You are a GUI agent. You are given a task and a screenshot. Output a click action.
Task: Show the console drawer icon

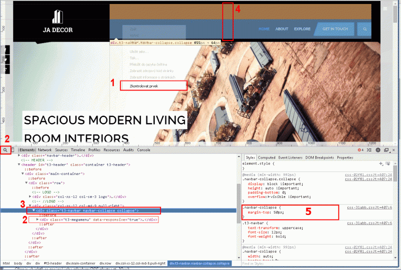pos(369,150)
